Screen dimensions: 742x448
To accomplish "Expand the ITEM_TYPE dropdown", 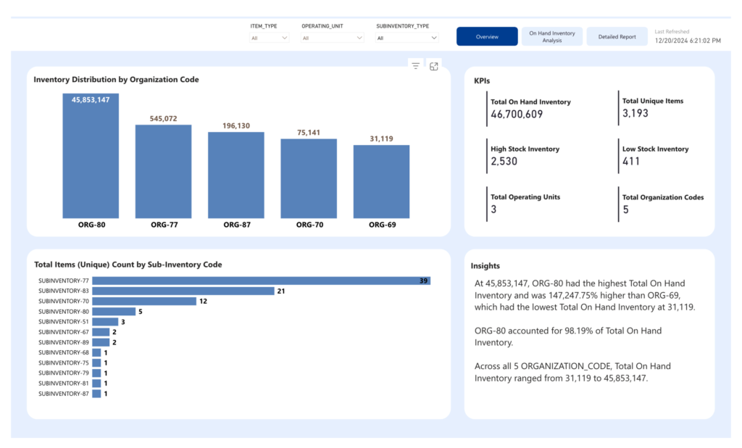I will click(x=269, y=38).
